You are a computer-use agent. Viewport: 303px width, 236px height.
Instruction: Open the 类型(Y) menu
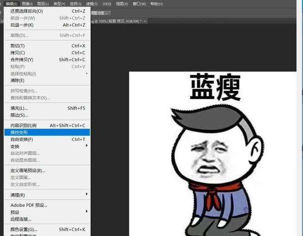[x=59, y=4]
